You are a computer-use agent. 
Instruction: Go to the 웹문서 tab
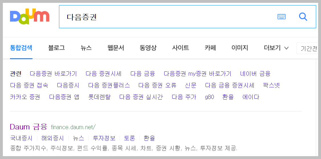tap(116, 48)
